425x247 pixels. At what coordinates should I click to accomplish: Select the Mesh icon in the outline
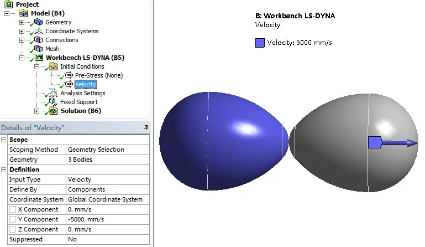point(38,49)
